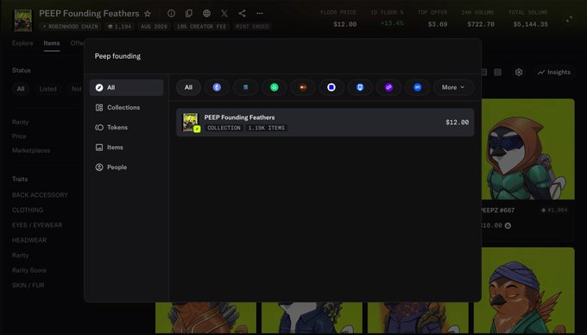Expand the Marketplaces filter
Viewport: 587px width, 335px height.
(x=31, y=150)
